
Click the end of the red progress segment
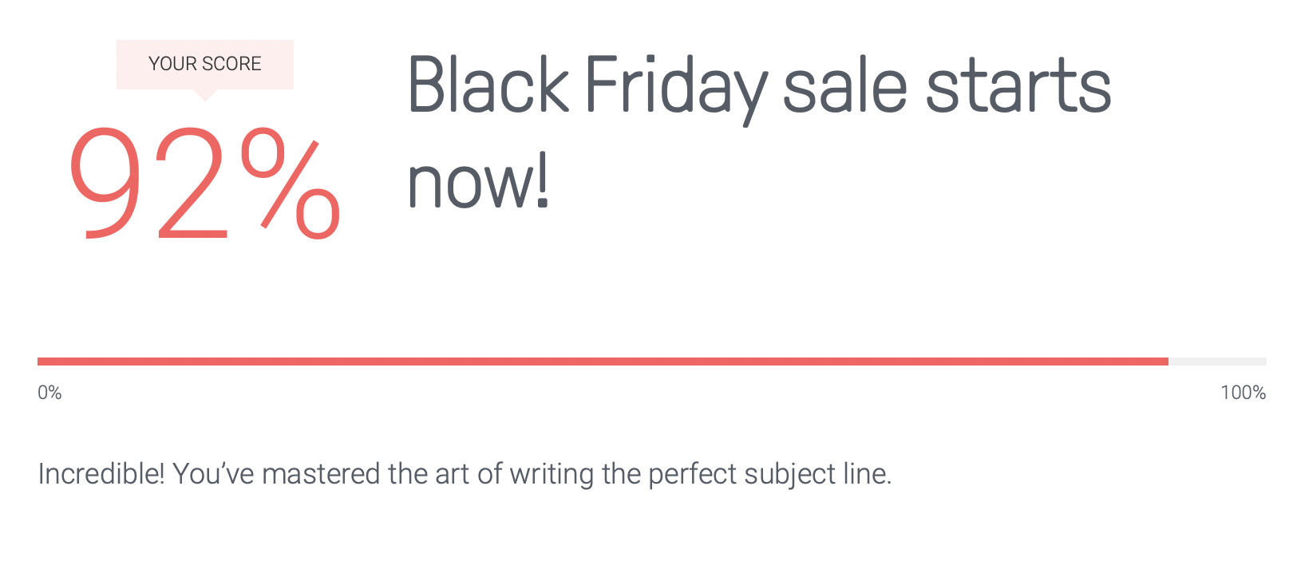(1167, 361)
